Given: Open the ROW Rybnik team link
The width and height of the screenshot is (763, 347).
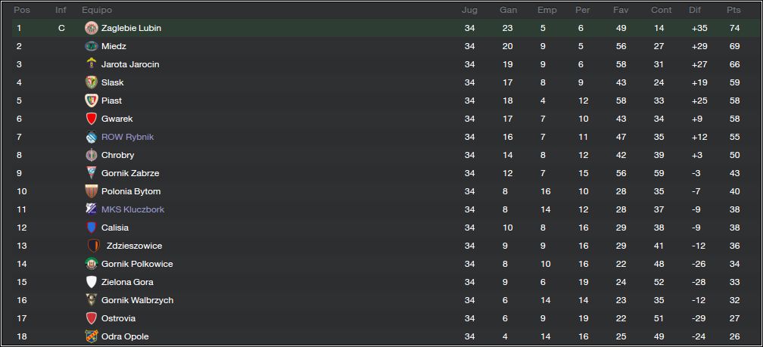Looking at the screenshot, I should click(127, 137).
